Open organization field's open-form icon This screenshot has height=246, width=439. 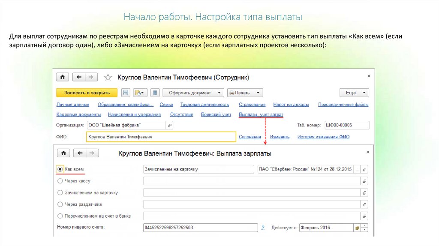coord(169,126)
